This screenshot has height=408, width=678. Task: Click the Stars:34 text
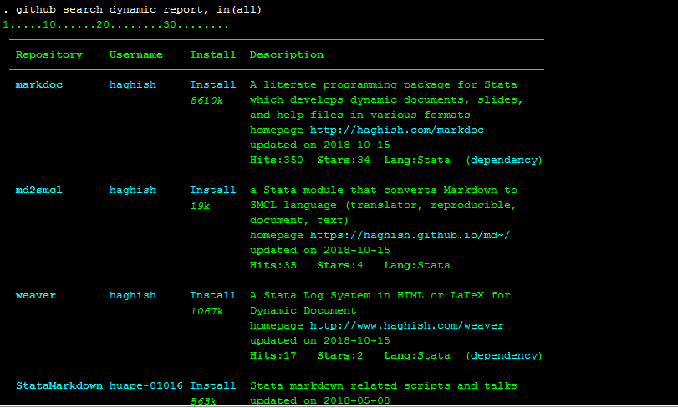(344, 161)
